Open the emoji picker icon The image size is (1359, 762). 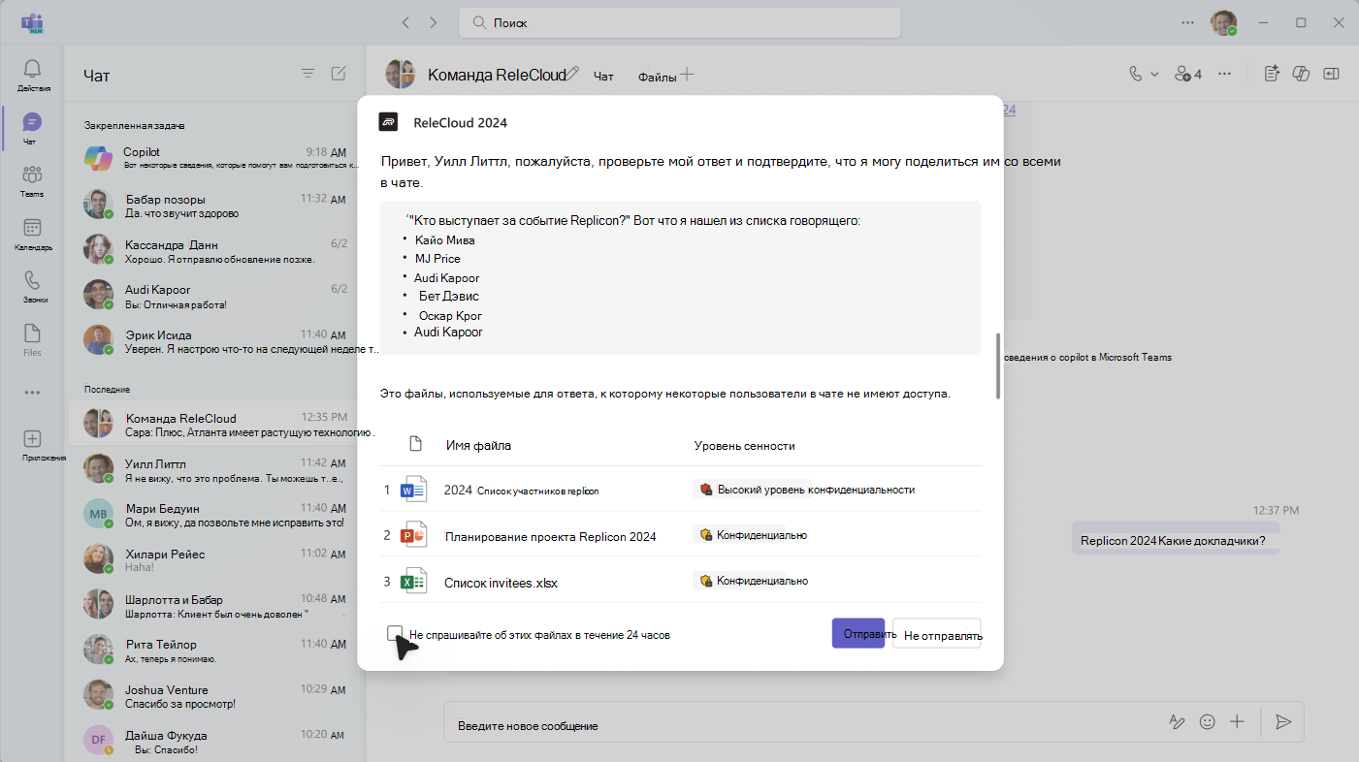[1208, 722]
